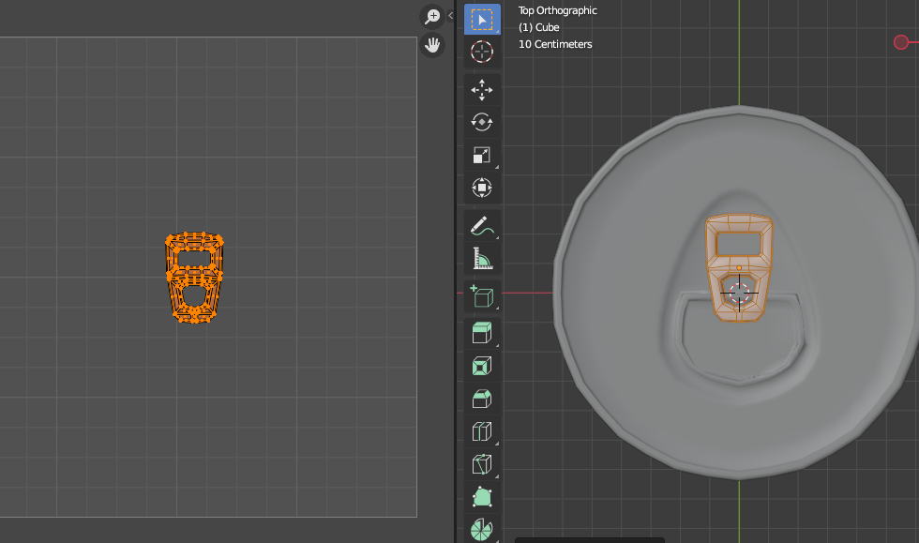This screenshot has width=919, height=543.
Task: Click the '10 Centimeters' grid scale text
Action: coord(555,44)
